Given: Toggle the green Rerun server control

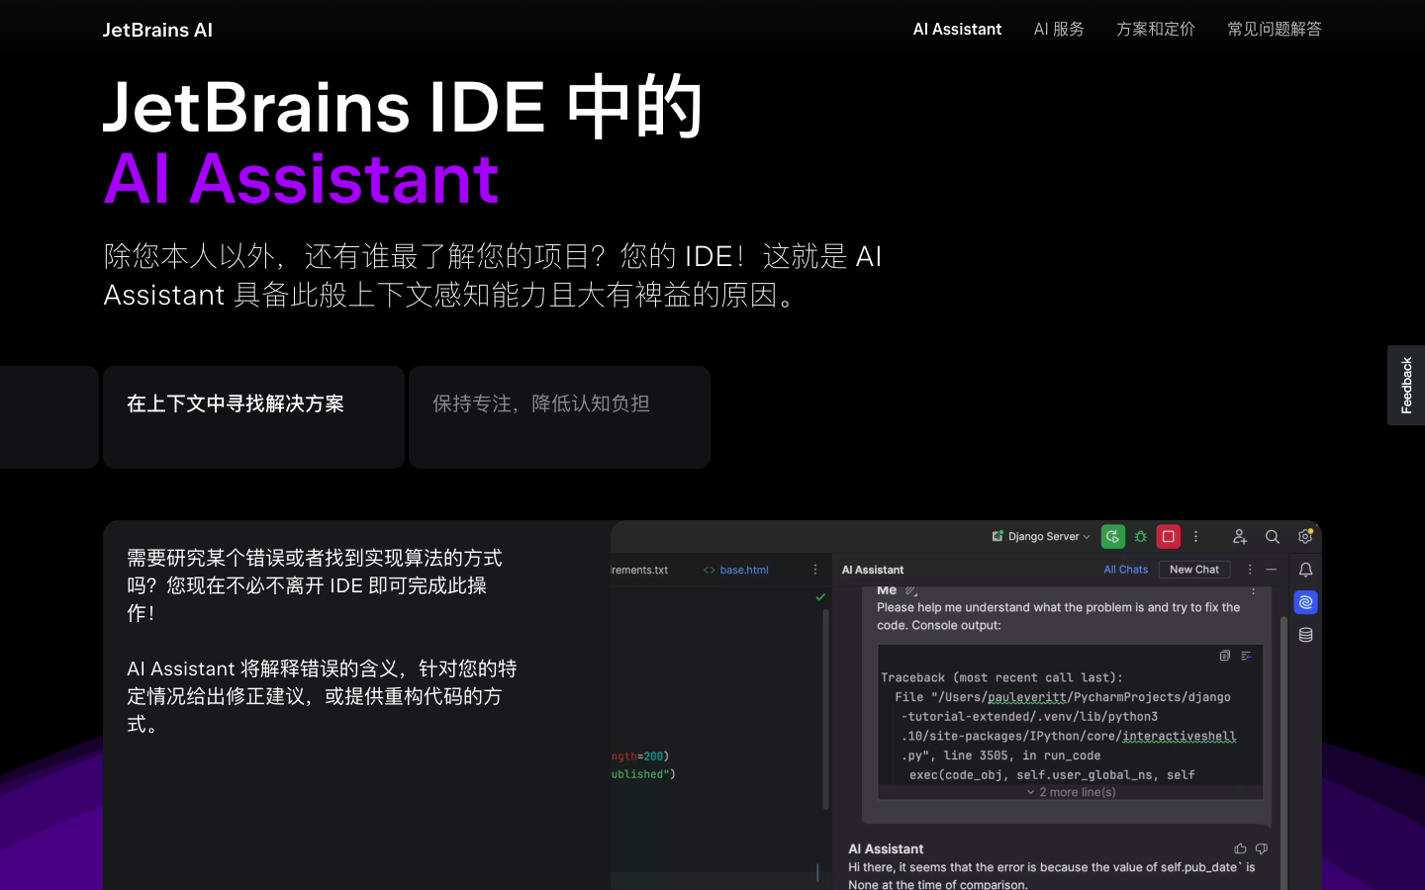Looking at the screenshot, I should 1112,536.
